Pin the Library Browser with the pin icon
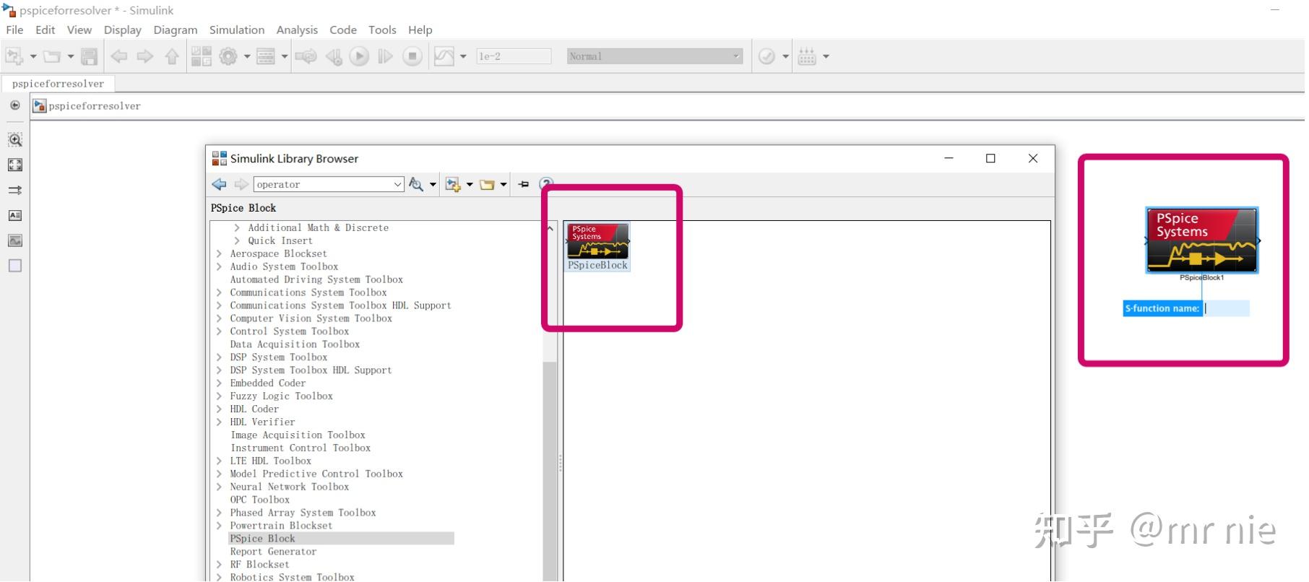Viewport: 1309px width, 582px height. tap(524, 184)
